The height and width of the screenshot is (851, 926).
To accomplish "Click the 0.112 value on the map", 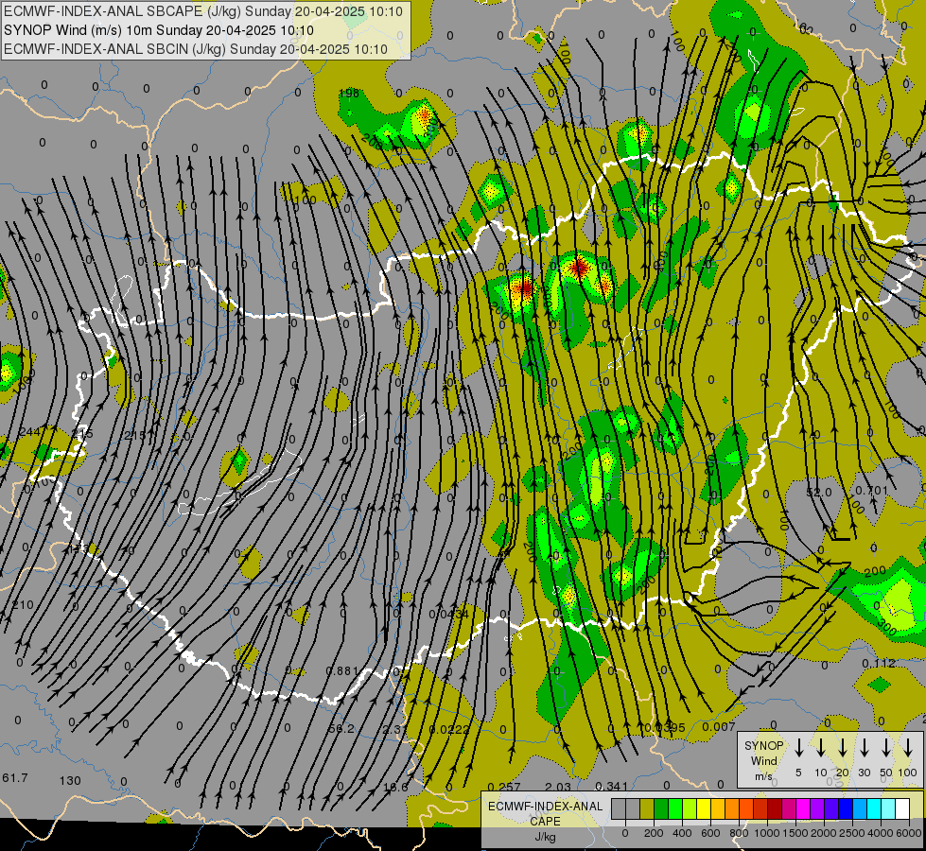I will 879,663.
